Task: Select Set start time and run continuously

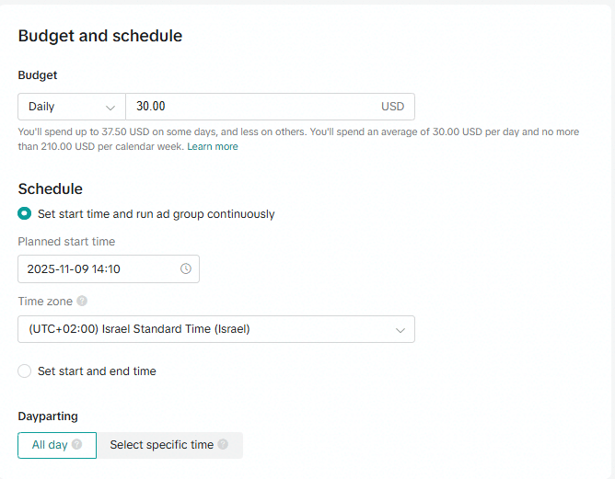Action: 25,214
